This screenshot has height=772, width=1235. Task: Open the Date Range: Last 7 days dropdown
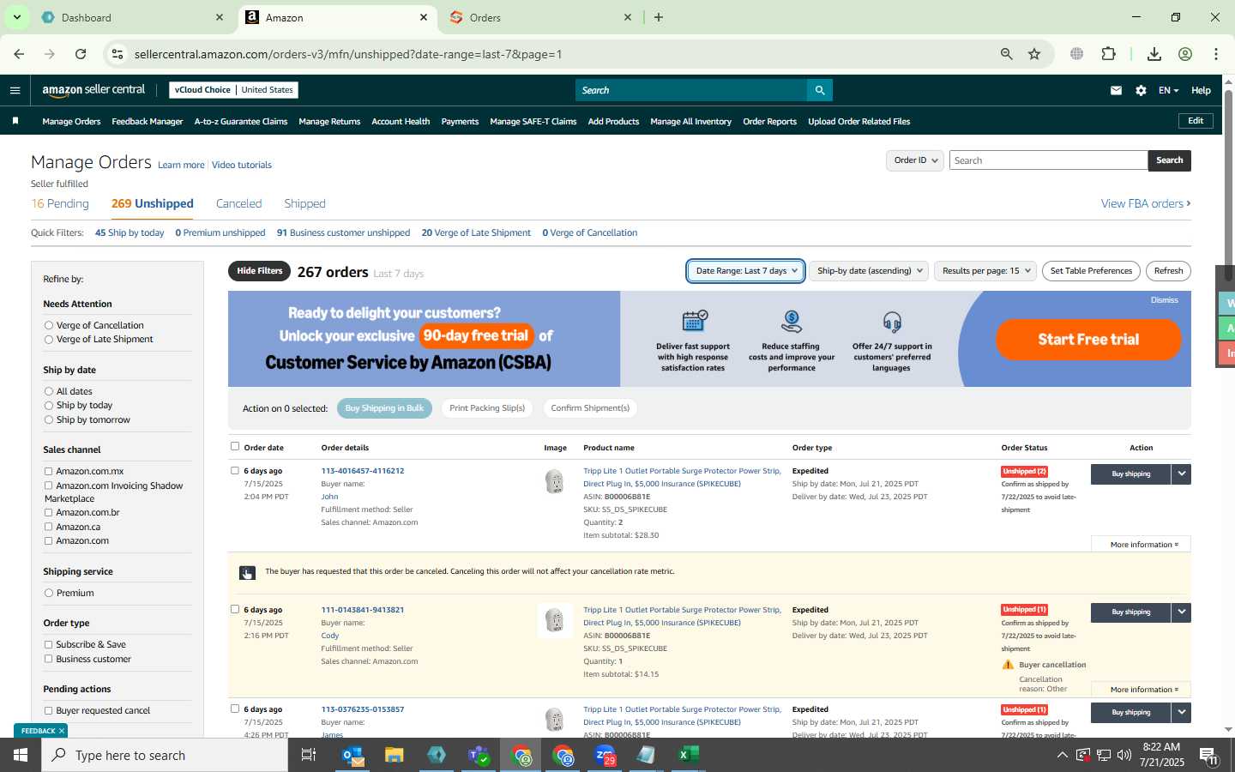point(745,271)
